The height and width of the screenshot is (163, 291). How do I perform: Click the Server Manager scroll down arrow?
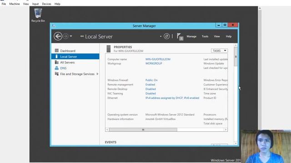pyautogui.click(x=236, y=143)
